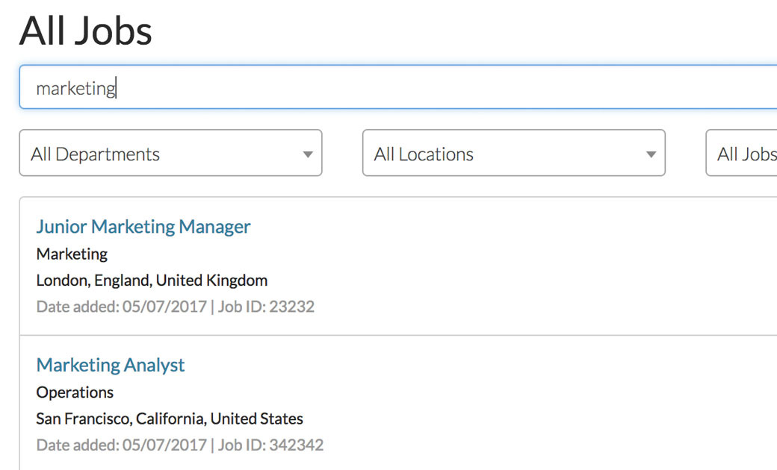
Task: Click the Job ID 342342 date line
Action: [x=179, y=445]
